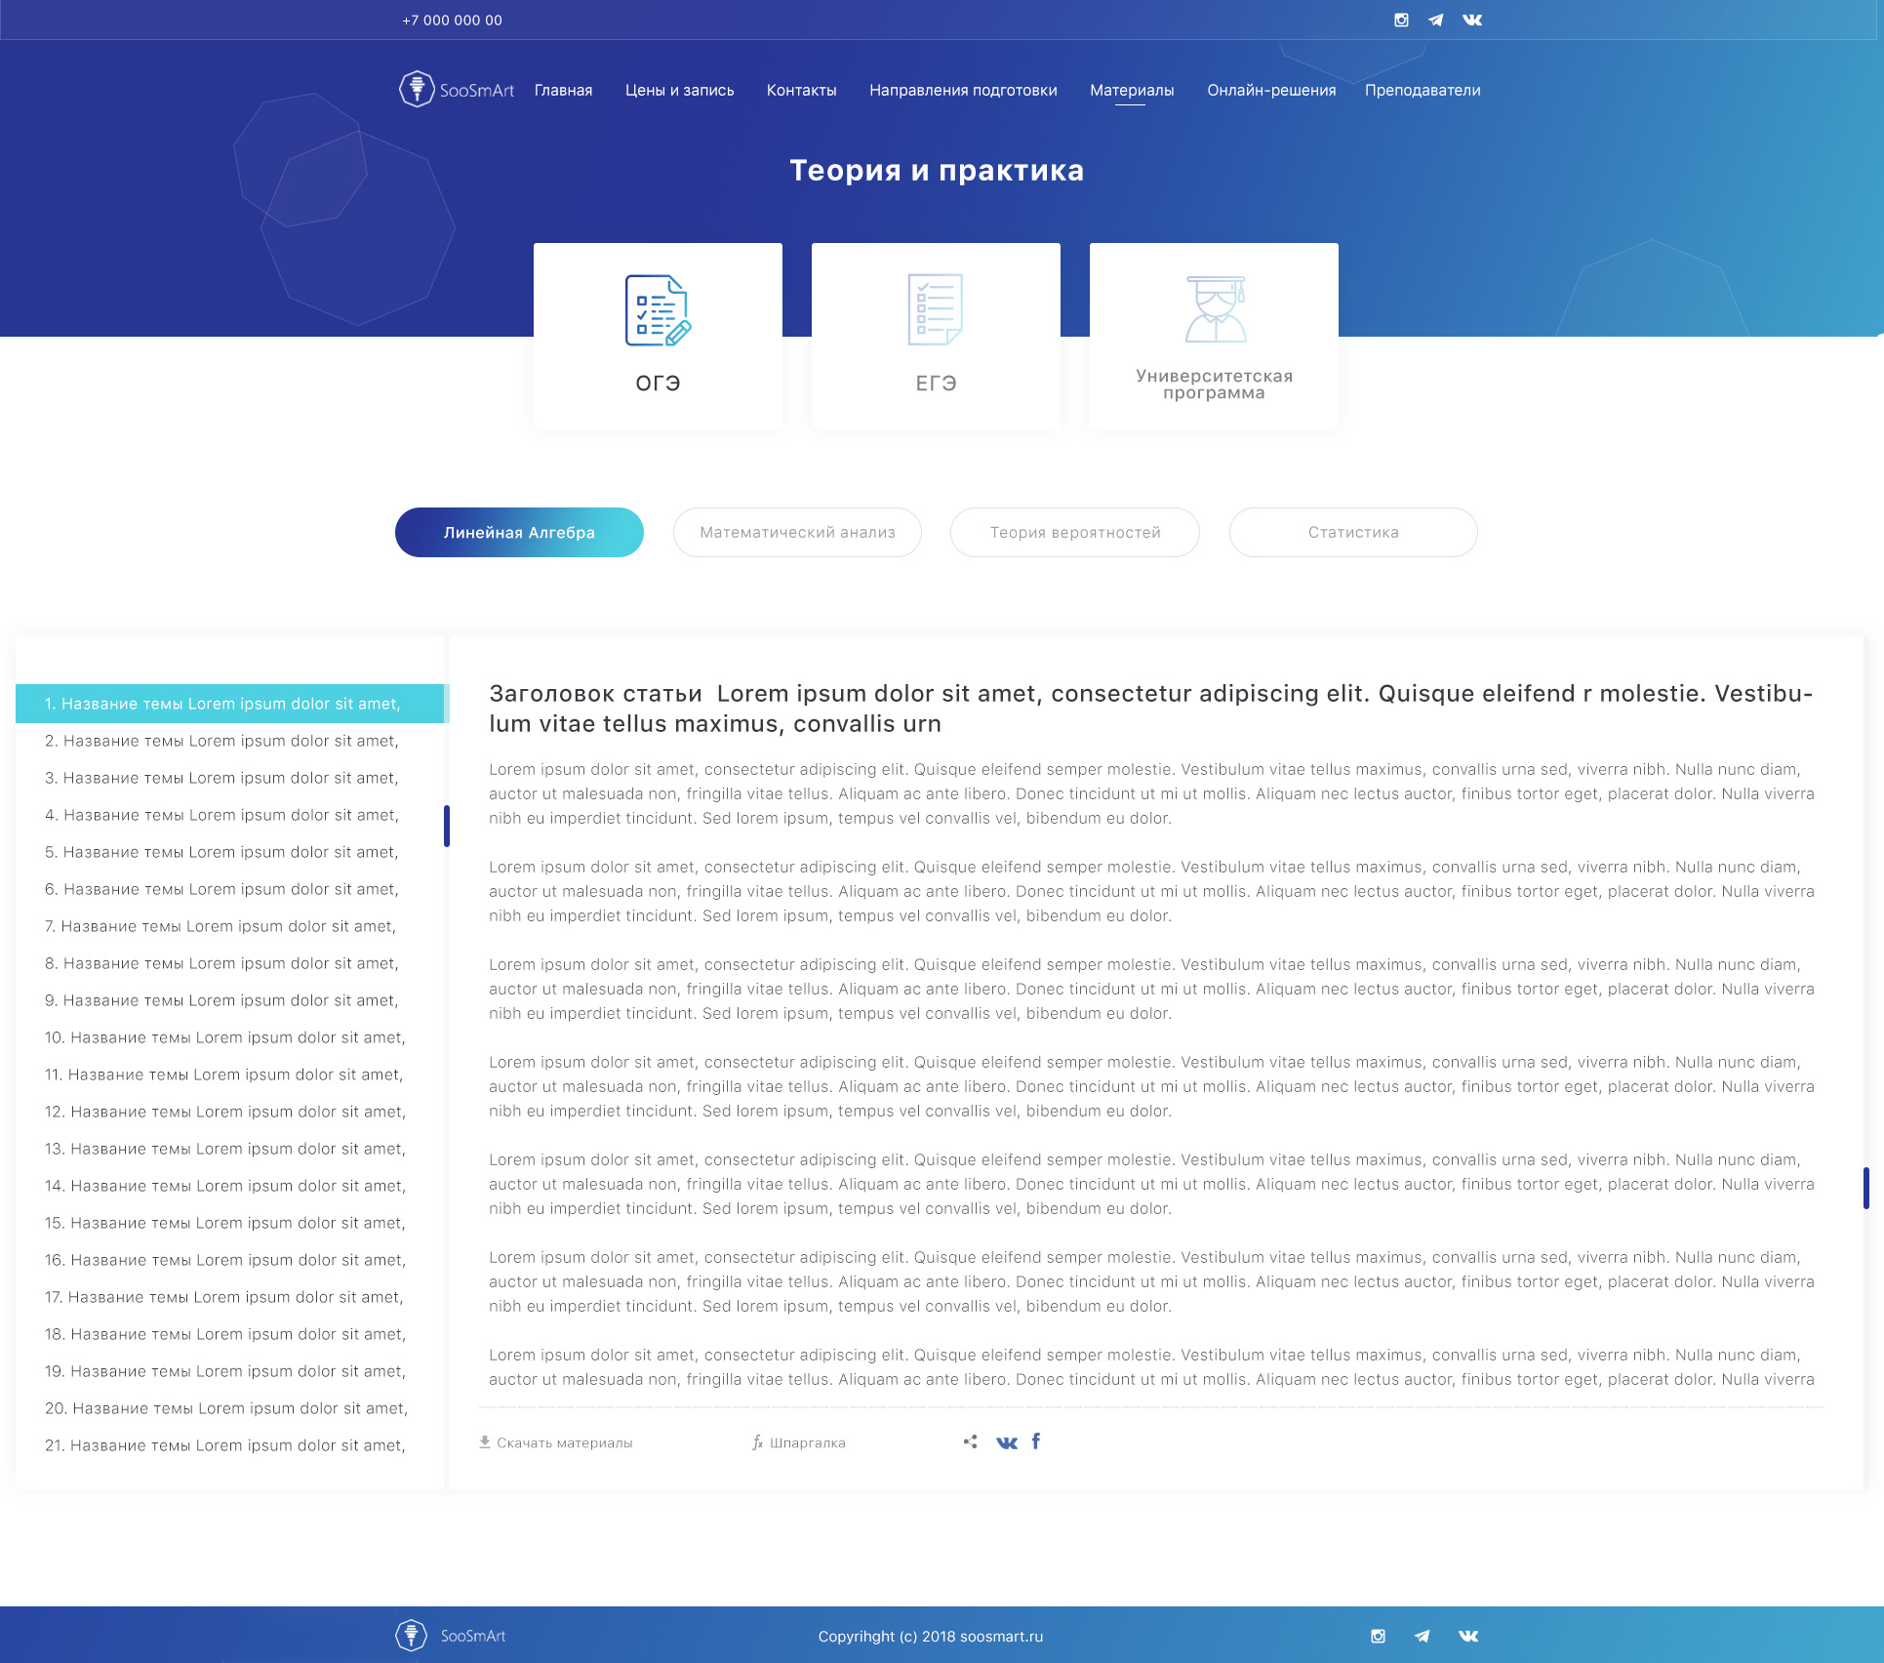The image size is (1884, 1663).
Task: Share article via VK icon
Action: 1007,1442
